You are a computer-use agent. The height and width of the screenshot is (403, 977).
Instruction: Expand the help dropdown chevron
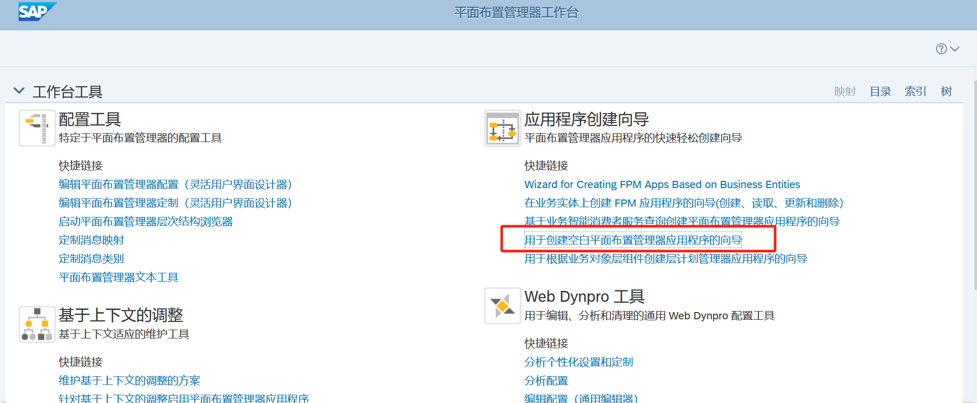tap(955, 49)
